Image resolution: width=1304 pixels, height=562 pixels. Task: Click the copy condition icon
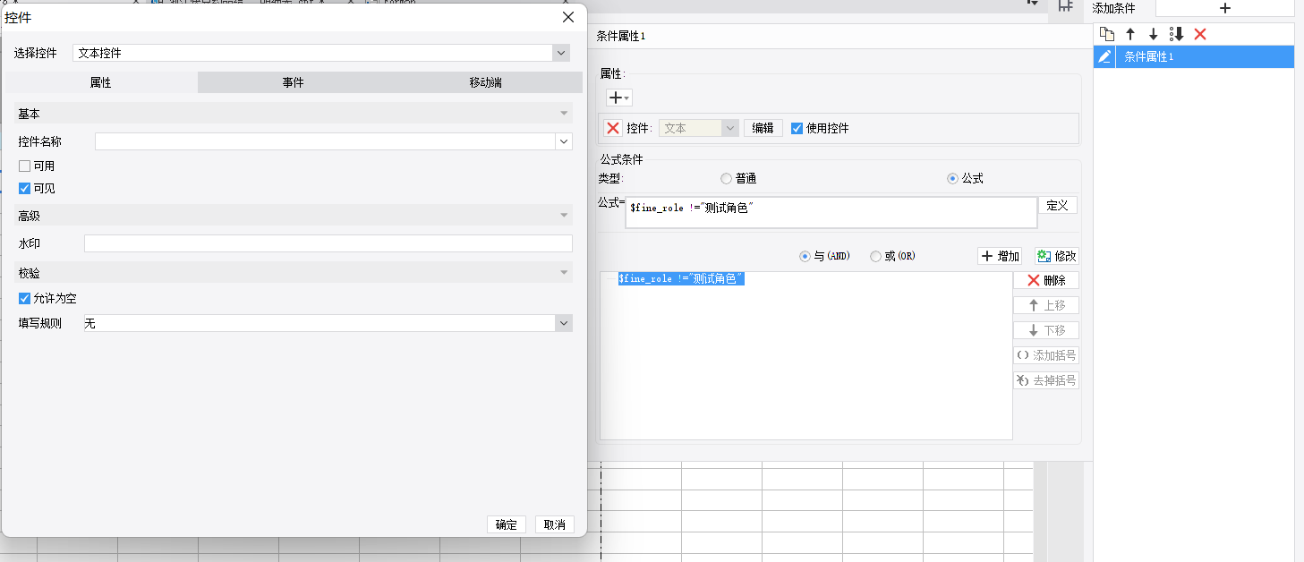[1107, 34]
